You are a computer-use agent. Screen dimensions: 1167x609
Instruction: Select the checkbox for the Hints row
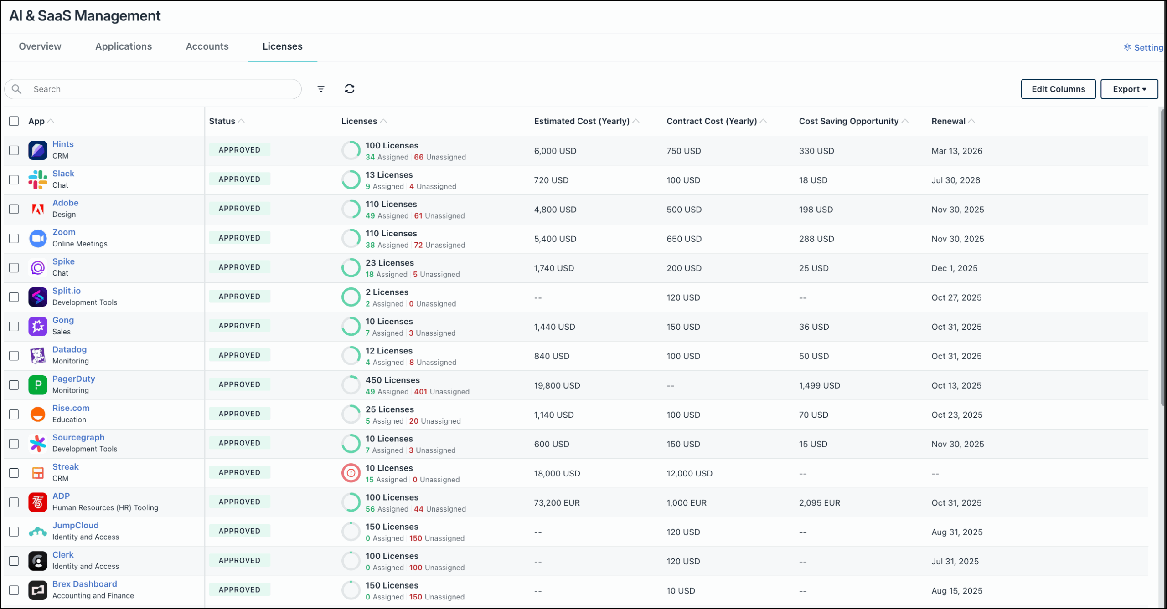coord(14,150)
